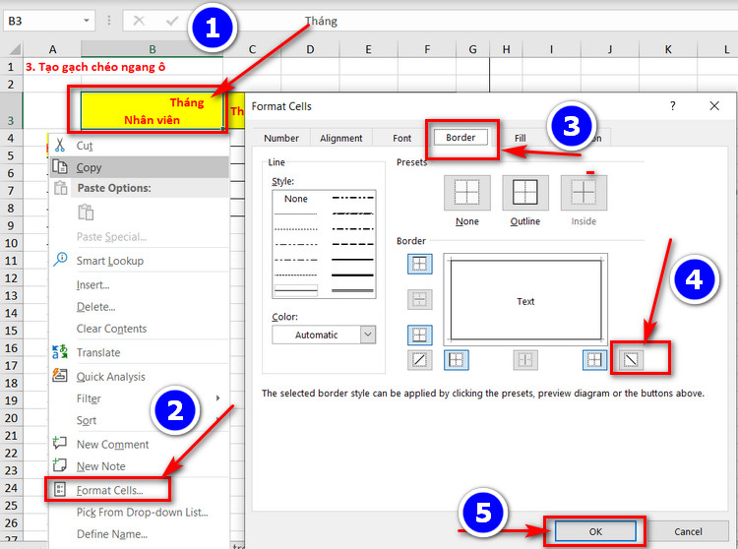Click the Copy icon in context menu
The width and height of the screenshot is (738, 549).
(60, 166)
